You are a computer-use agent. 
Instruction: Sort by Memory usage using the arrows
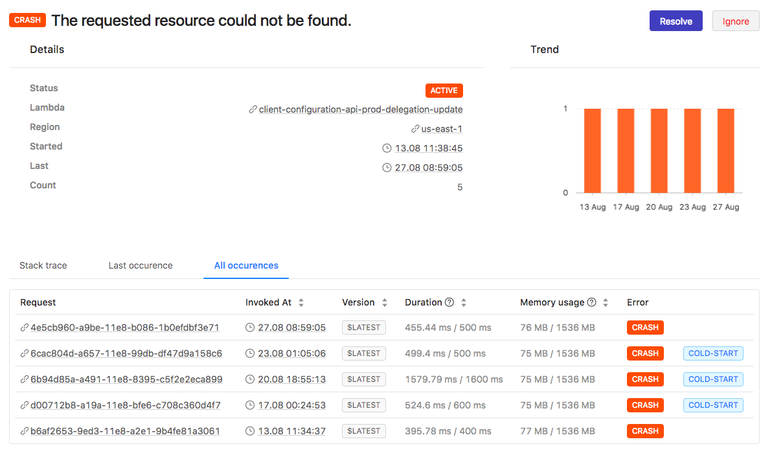click(x=606, y=302)
